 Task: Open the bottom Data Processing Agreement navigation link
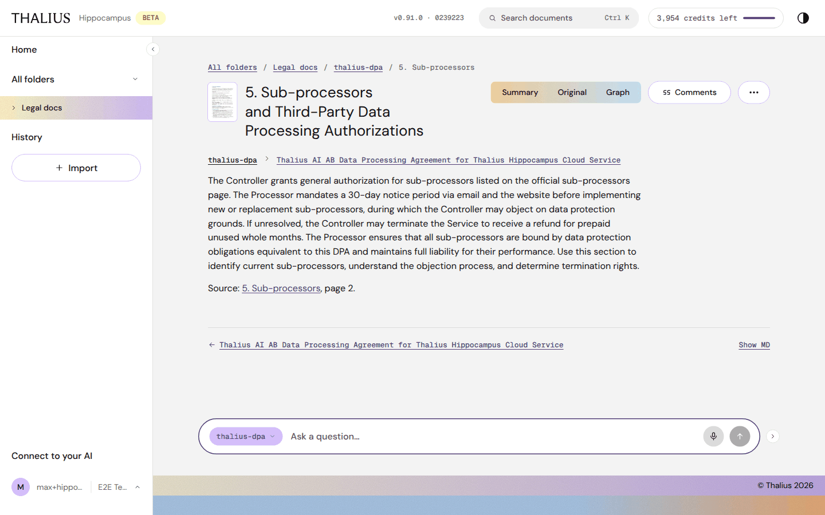tap(391, 345)
